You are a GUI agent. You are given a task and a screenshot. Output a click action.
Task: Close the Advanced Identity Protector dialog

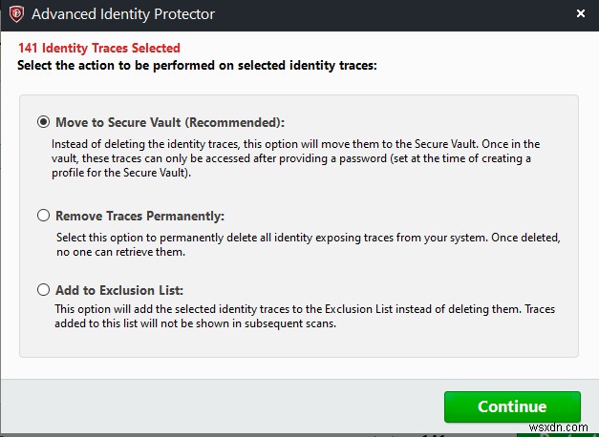coord(581,13)
